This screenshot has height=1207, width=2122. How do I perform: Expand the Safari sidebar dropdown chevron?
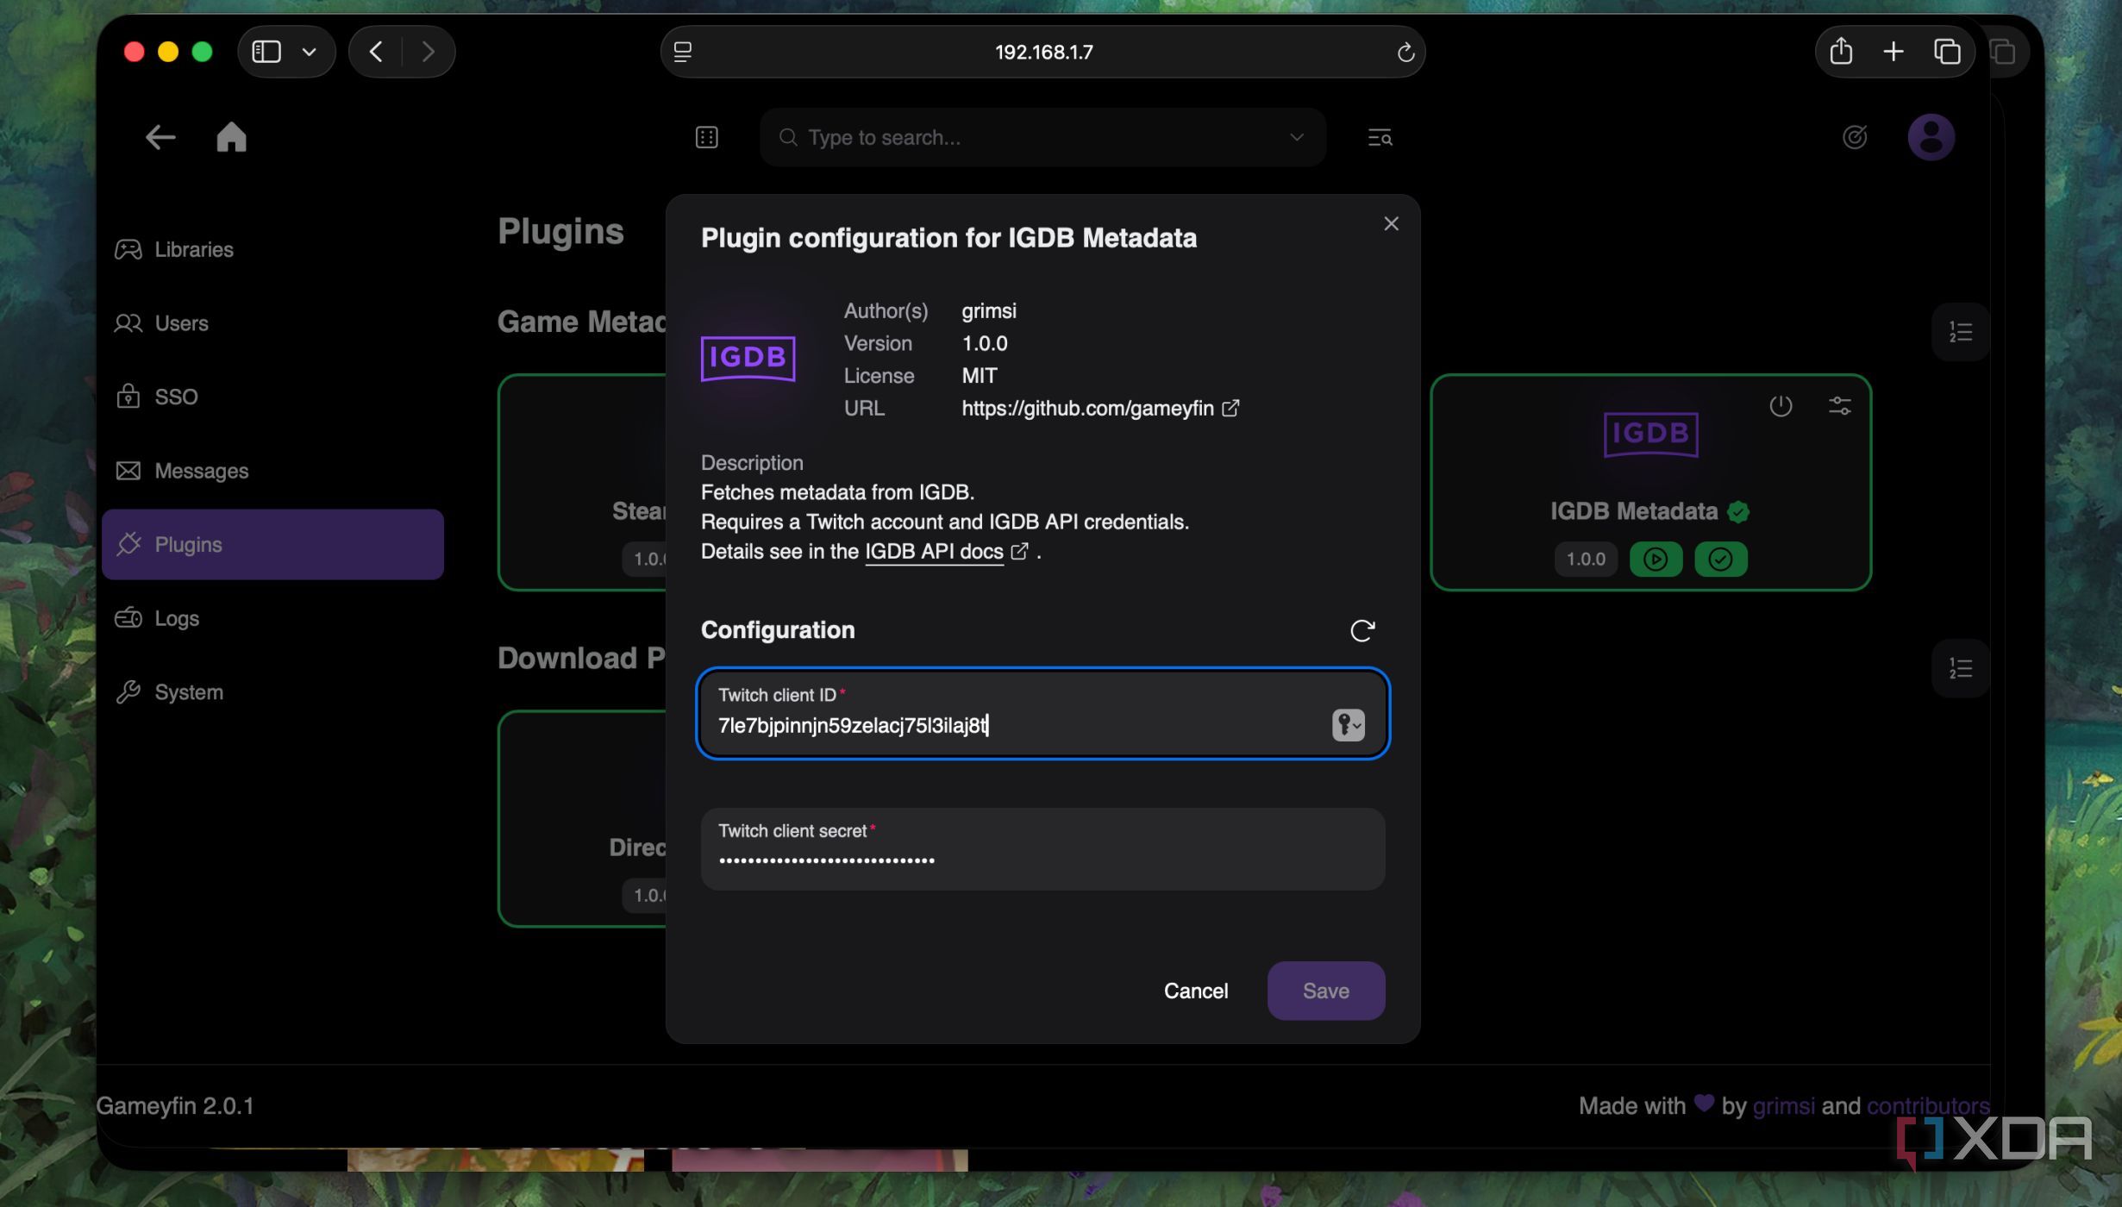click(309, 52)
